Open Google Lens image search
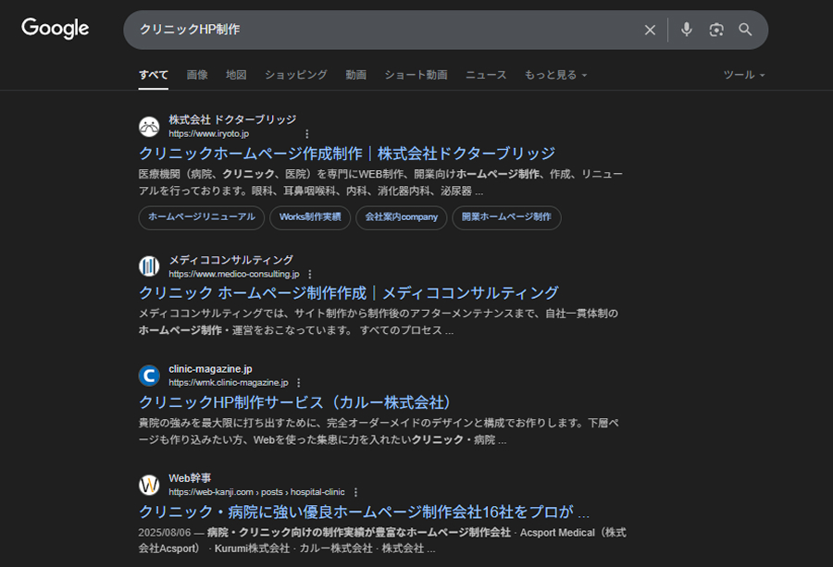 (x=715, y=30)
